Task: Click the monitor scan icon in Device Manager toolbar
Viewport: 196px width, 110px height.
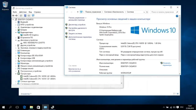Action: click(x=33, y=16)
